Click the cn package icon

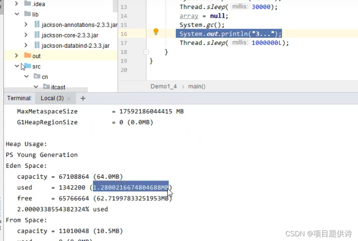[37, 76]
